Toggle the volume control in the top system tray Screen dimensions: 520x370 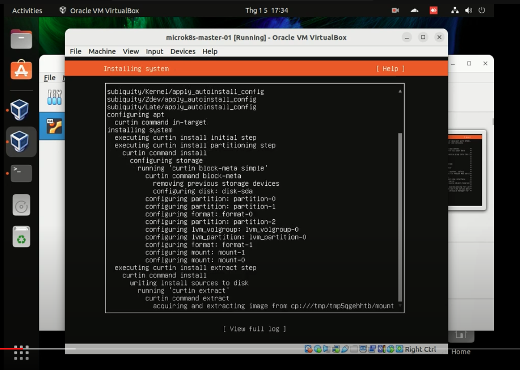click(x=469, y=10)
